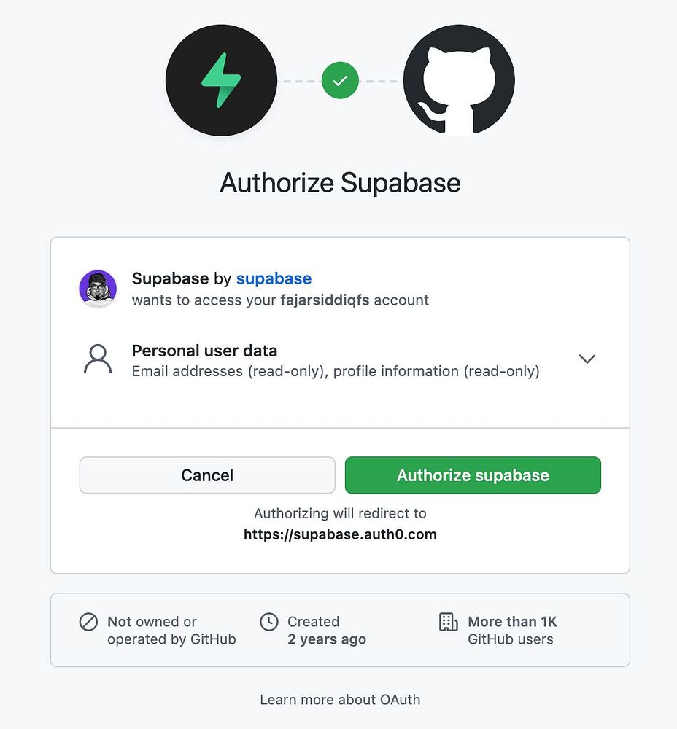Click the clock icon next to Created
This screenshot has width=677, height=729.
coord(269,622)
